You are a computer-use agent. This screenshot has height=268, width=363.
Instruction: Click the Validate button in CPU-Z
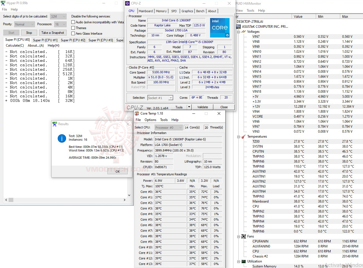[x=203, y=107]
